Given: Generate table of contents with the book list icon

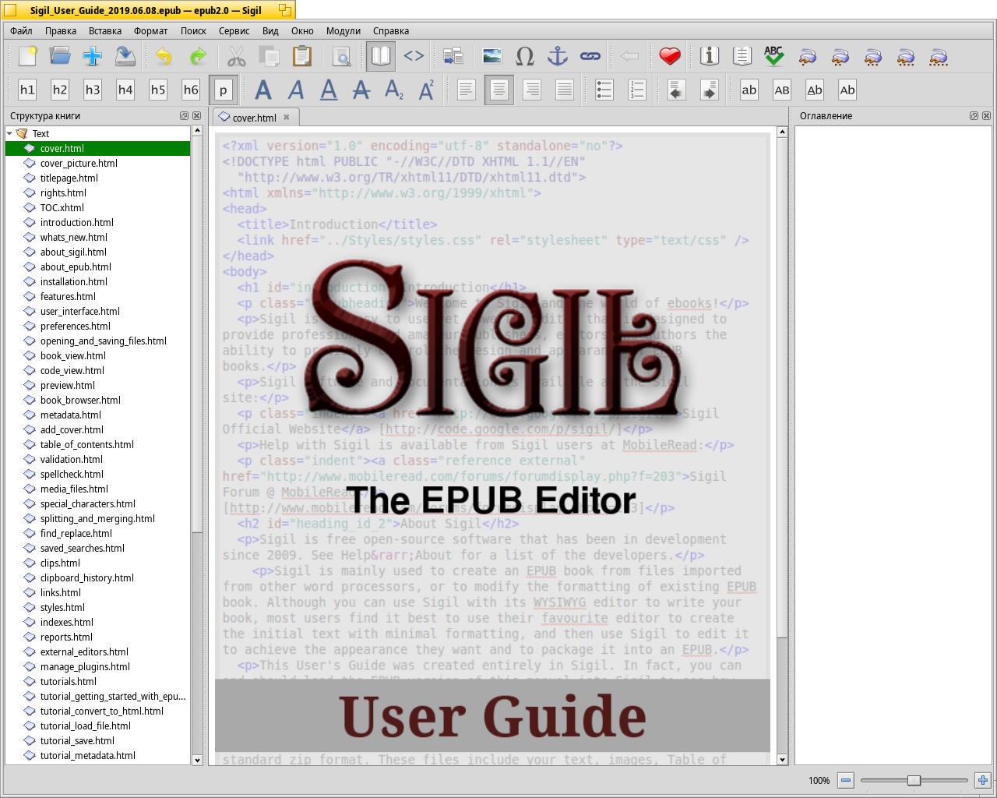Looking at the screenshot, I should (742, 56).
